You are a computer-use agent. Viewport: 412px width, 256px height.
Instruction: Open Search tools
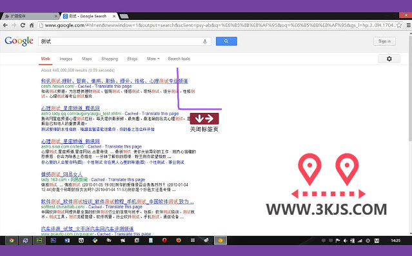point(179,59)
